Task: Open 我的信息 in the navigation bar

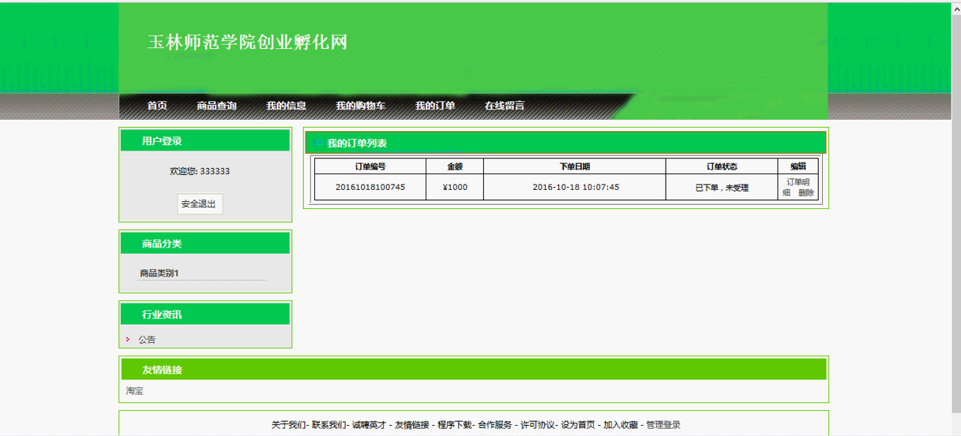Action: [x=286, y=106]
